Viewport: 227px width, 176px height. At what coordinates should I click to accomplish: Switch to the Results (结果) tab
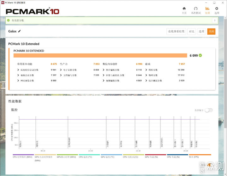coord(207,10)
